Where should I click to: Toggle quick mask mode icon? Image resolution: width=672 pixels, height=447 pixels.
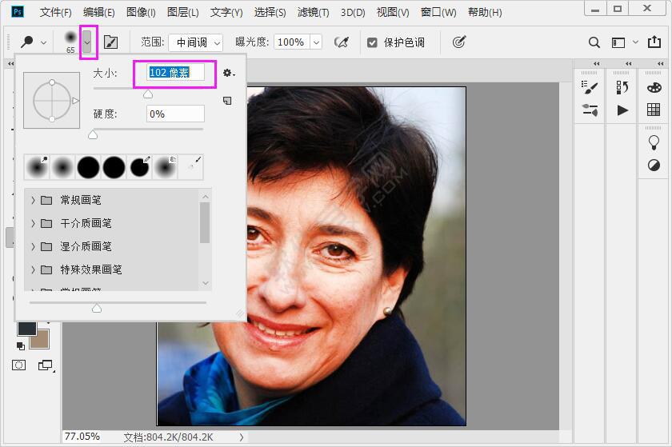tap(18, 365)
